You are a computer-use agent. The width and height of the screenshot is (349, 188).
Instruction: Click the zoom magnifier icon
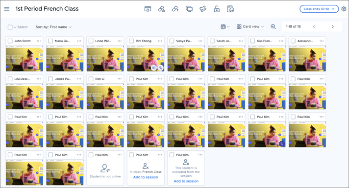pyautogui.click(x=273, y=26)
